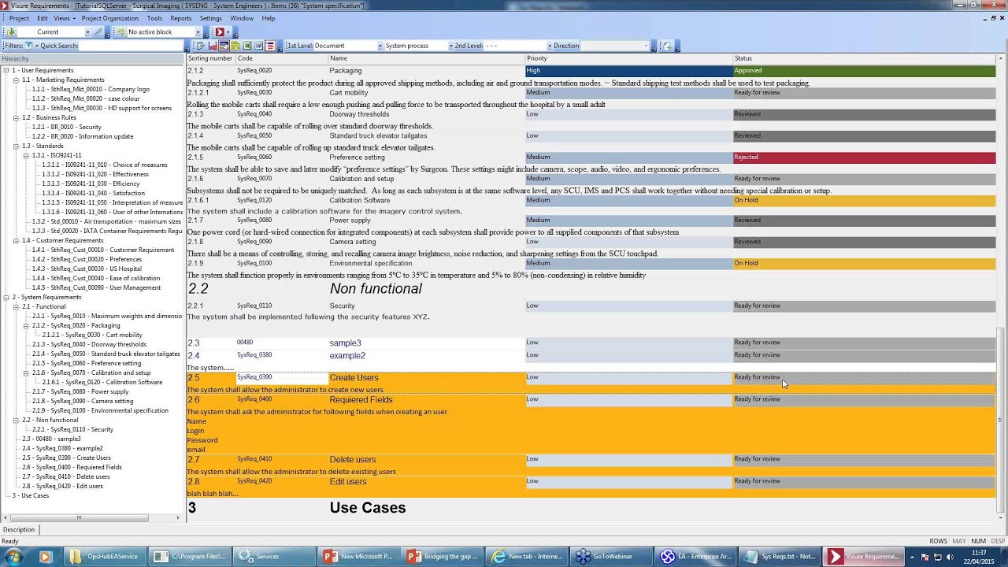Click the baseline icon beside the Current dropdown
Image resolution: width=1008 pixels, height=567 pixels.
pyautogui.click(x=11, y=32)
